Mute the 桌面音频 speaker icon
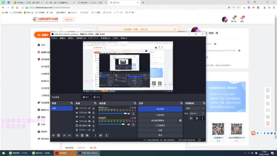The width and height of the screenshot is (277, 156). point(129,124)
